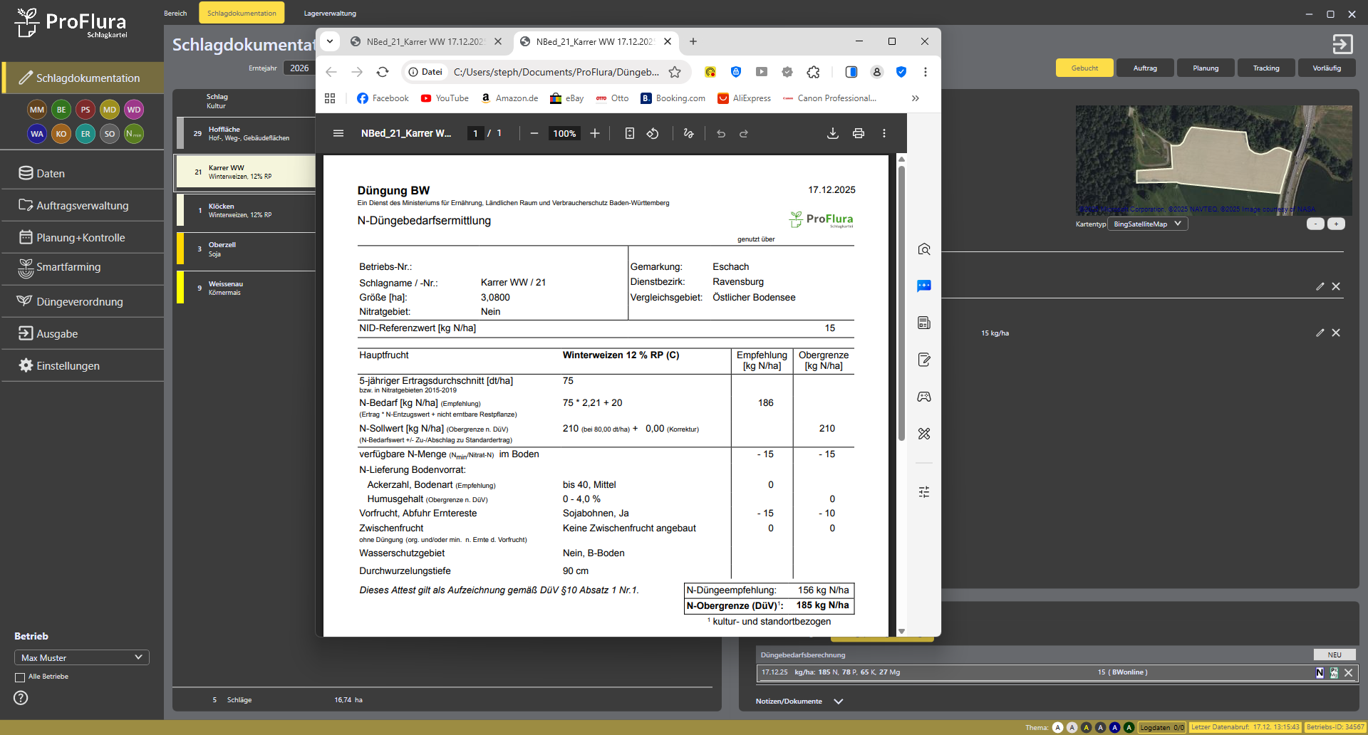Open the Max Muster Betrieb dropdown
The height and width of the screenshot is (735, 1368).
[81, 657]
